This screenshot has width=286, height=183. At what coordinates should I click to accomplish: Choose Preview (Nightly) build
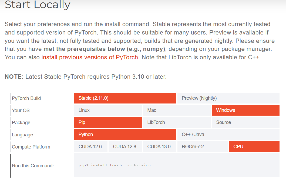(228, 98)
